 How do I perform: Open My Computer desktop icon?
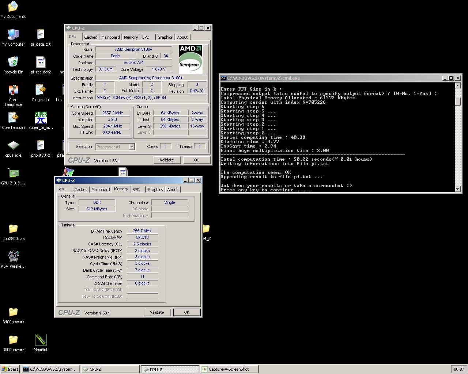point(13,38)
